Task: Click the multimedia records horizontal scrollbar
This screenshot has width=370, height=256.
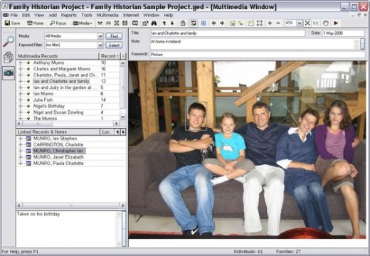Action: 68,123
